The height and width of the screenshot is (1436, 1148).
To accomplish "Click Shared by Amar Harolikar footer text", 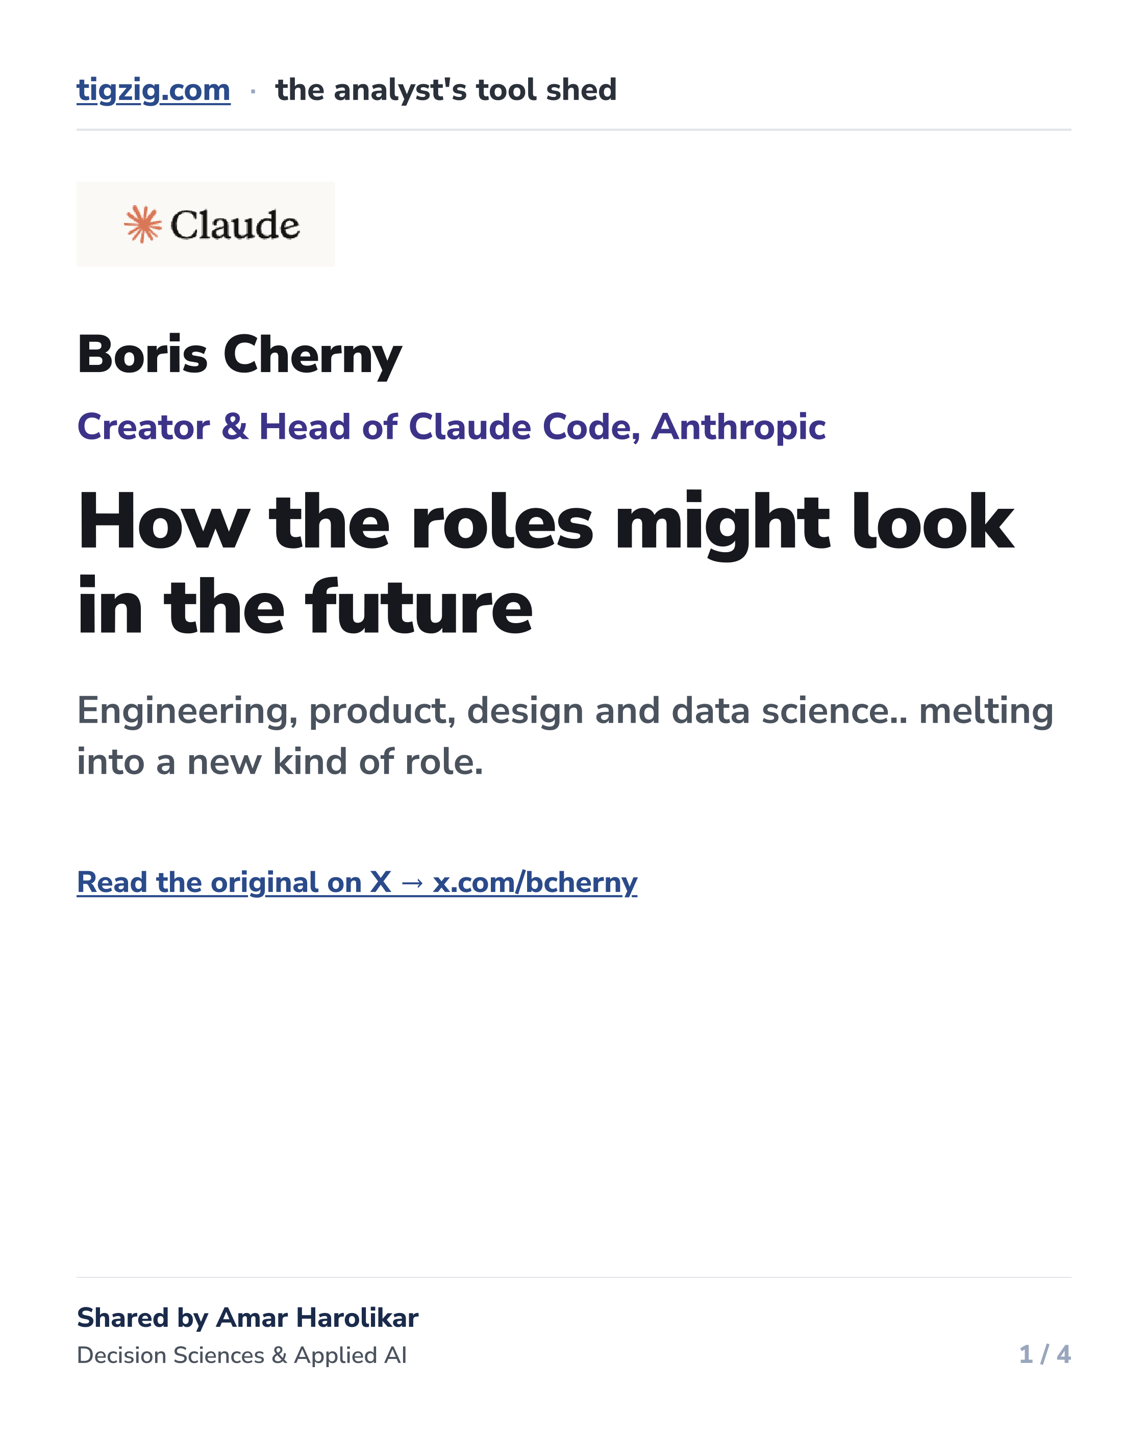I will tap(247, 1318).
